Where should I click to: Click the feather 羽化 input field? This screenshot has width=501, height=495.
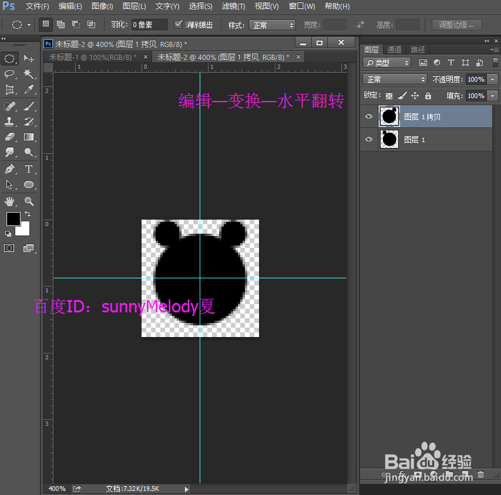(149, 25)
